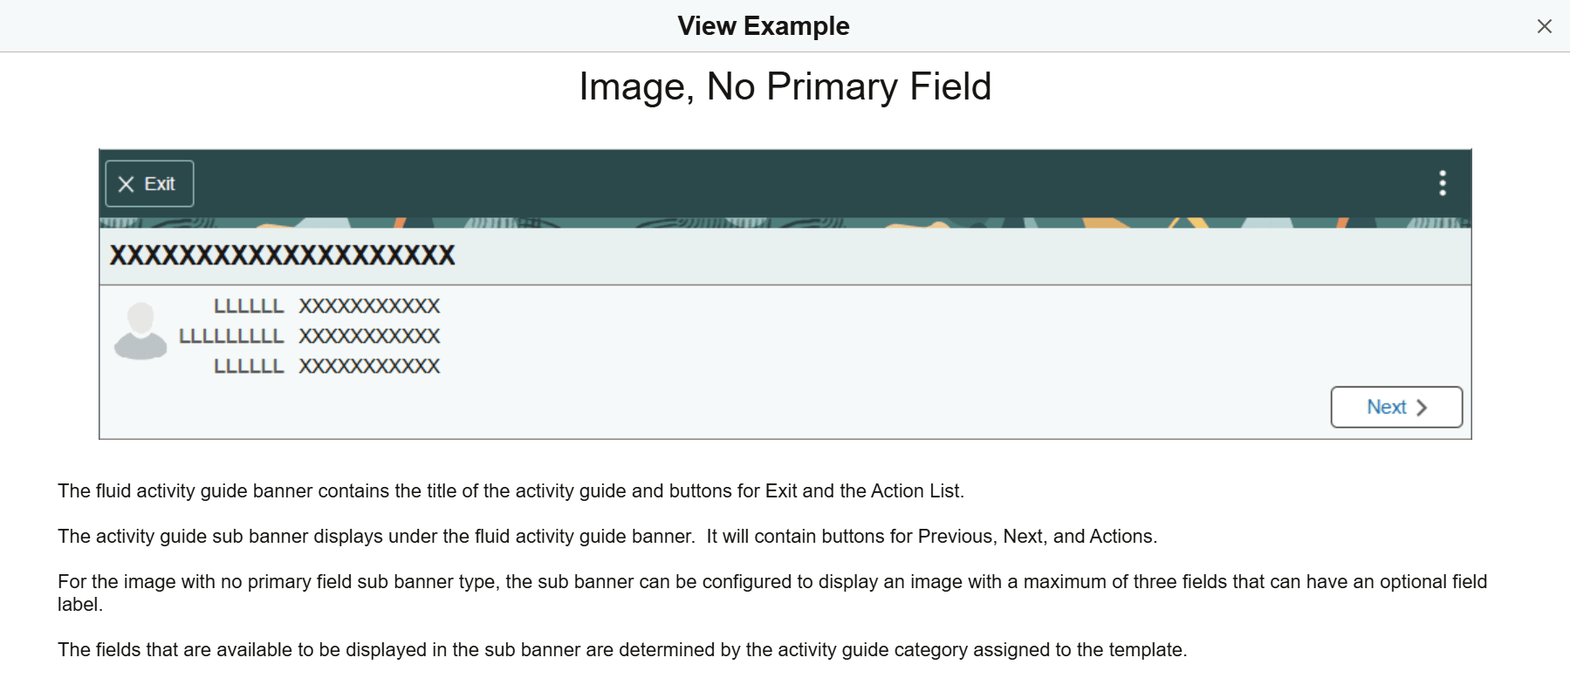Image resolution: width=1570 pixels, height=692 pixels.
Task: Click the Next button in the sub banner
Action: tap(1395, 407)
